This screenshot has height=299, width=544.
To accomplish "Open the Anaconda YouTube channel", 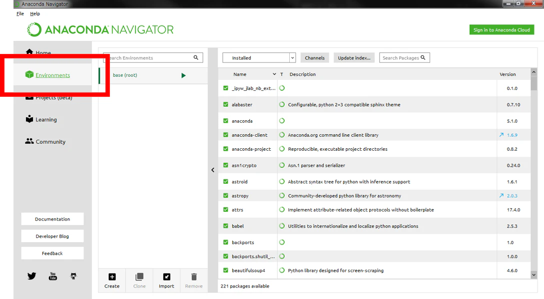I will pos(53,276).
